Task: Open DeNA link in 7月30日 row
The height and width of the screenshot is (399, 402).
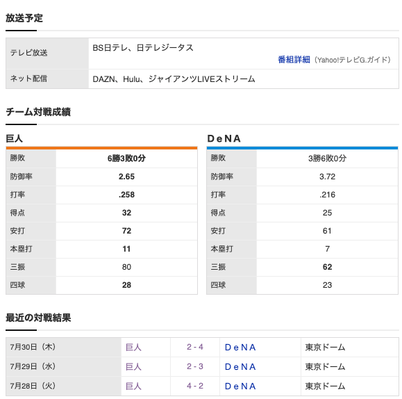Action: (x=240, y=347)
